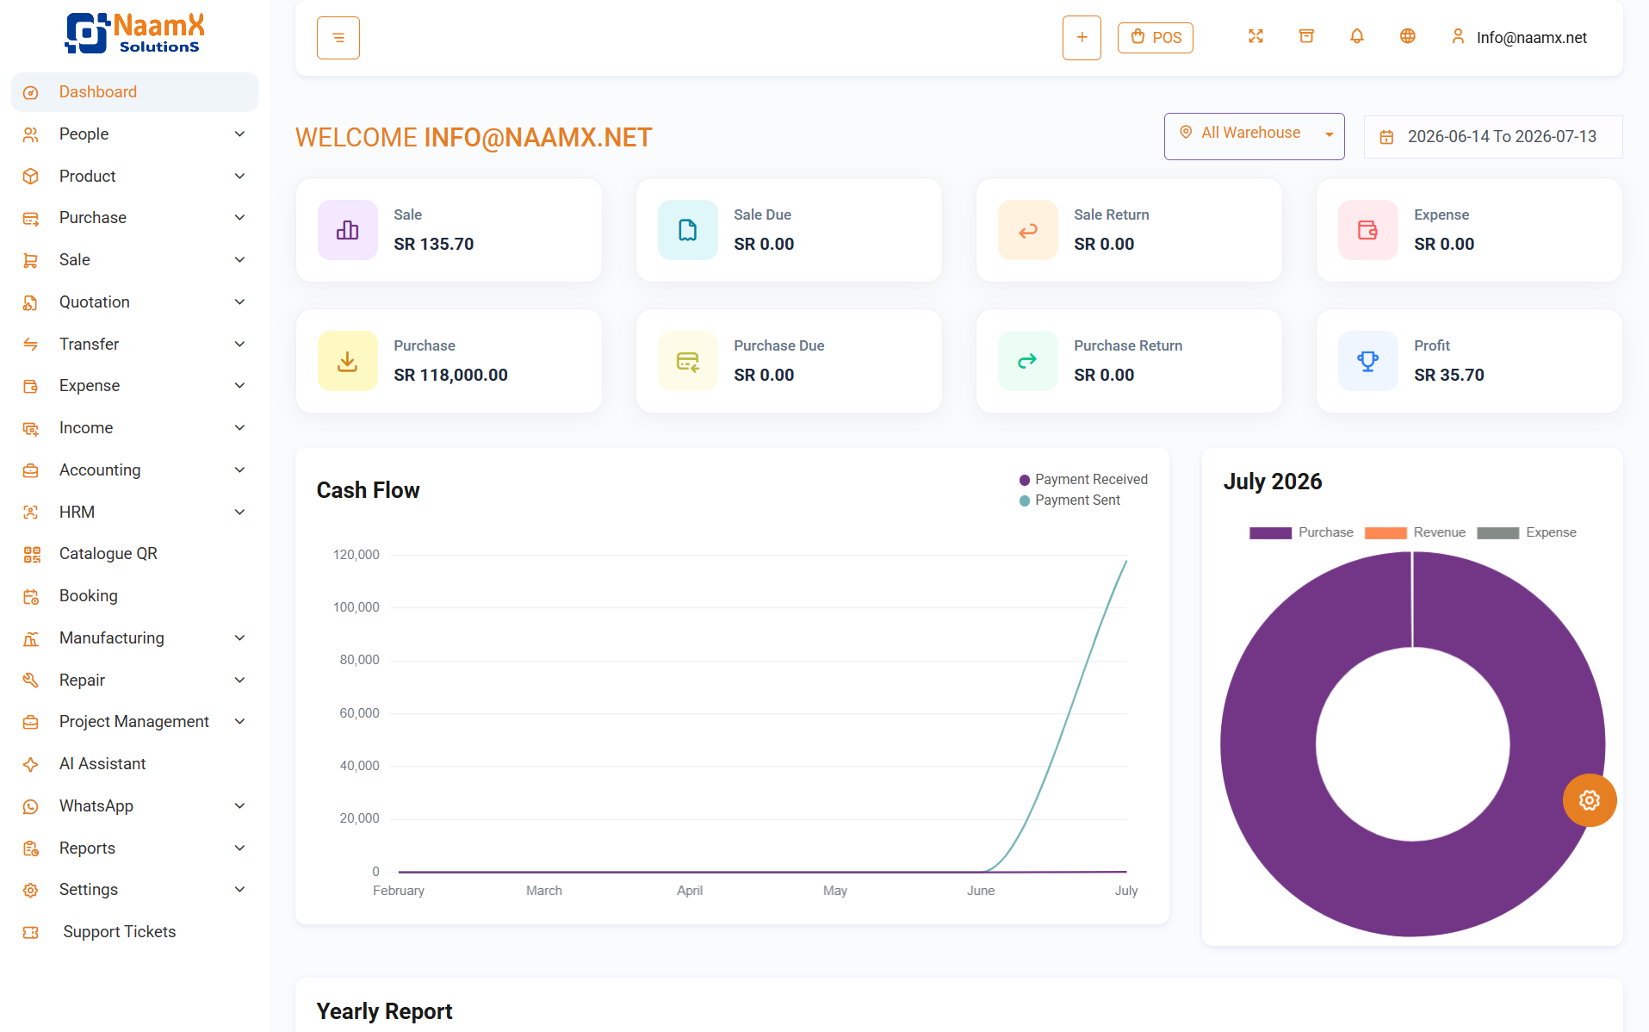The height and width of the screenshot is (1032, 1649).
Task: Click the Purchase Due card icon
Action: 688,361
